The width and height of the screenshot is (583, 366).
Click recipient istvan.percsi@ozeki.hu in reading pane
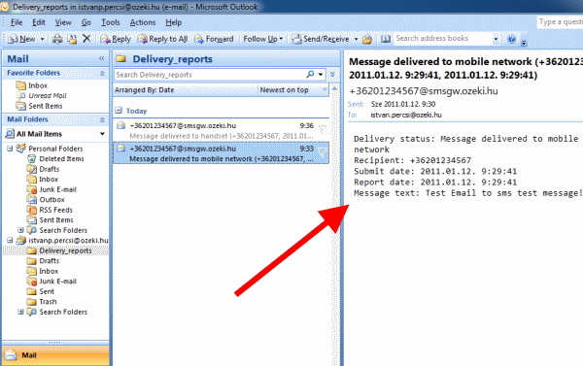(x=406, y=116)
